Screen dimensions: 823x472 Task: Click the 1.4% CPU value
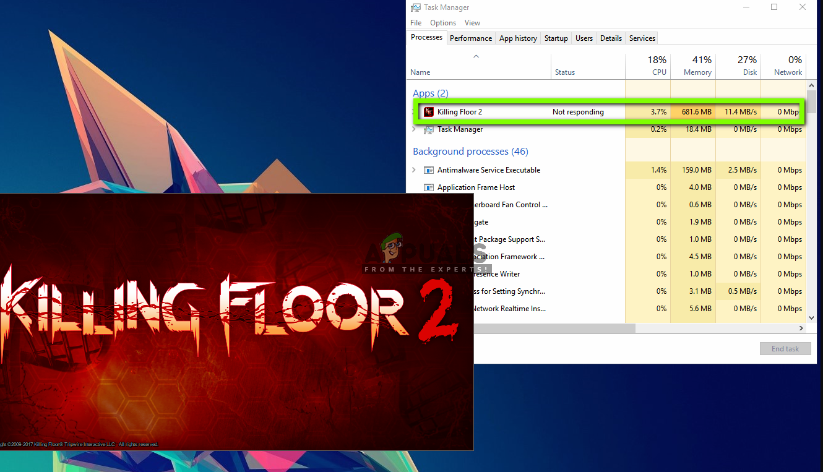click(x=658, y=170)
